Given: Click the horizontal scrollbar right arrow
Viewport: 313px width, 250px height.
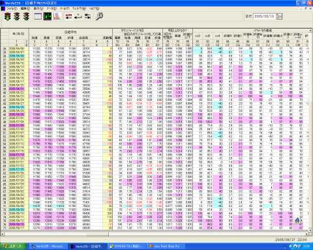Looking at the screenshot, I should coord(307,234).
